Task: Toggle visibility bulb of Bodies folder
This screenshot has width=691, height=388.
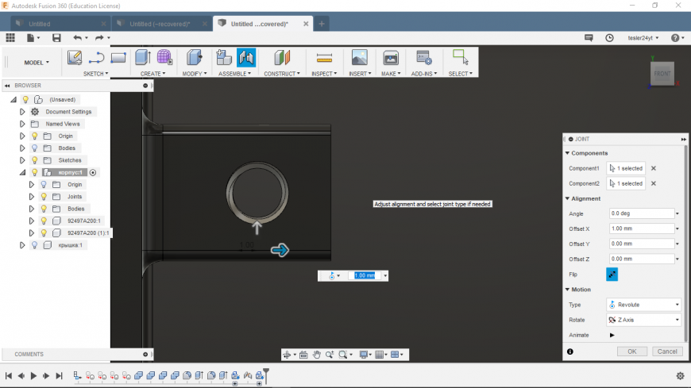Action: pyautogui.click(x=34, y=148)
